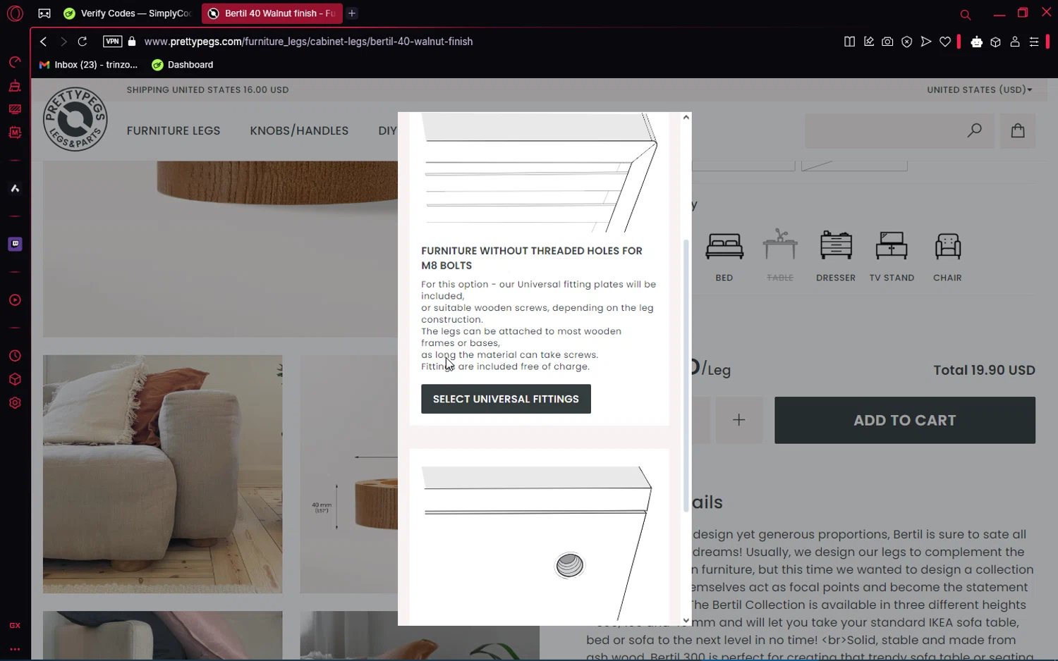Open extensions cube in toolbar
The height and width of the screenshot is (661, 1058).
click(996, 42)
